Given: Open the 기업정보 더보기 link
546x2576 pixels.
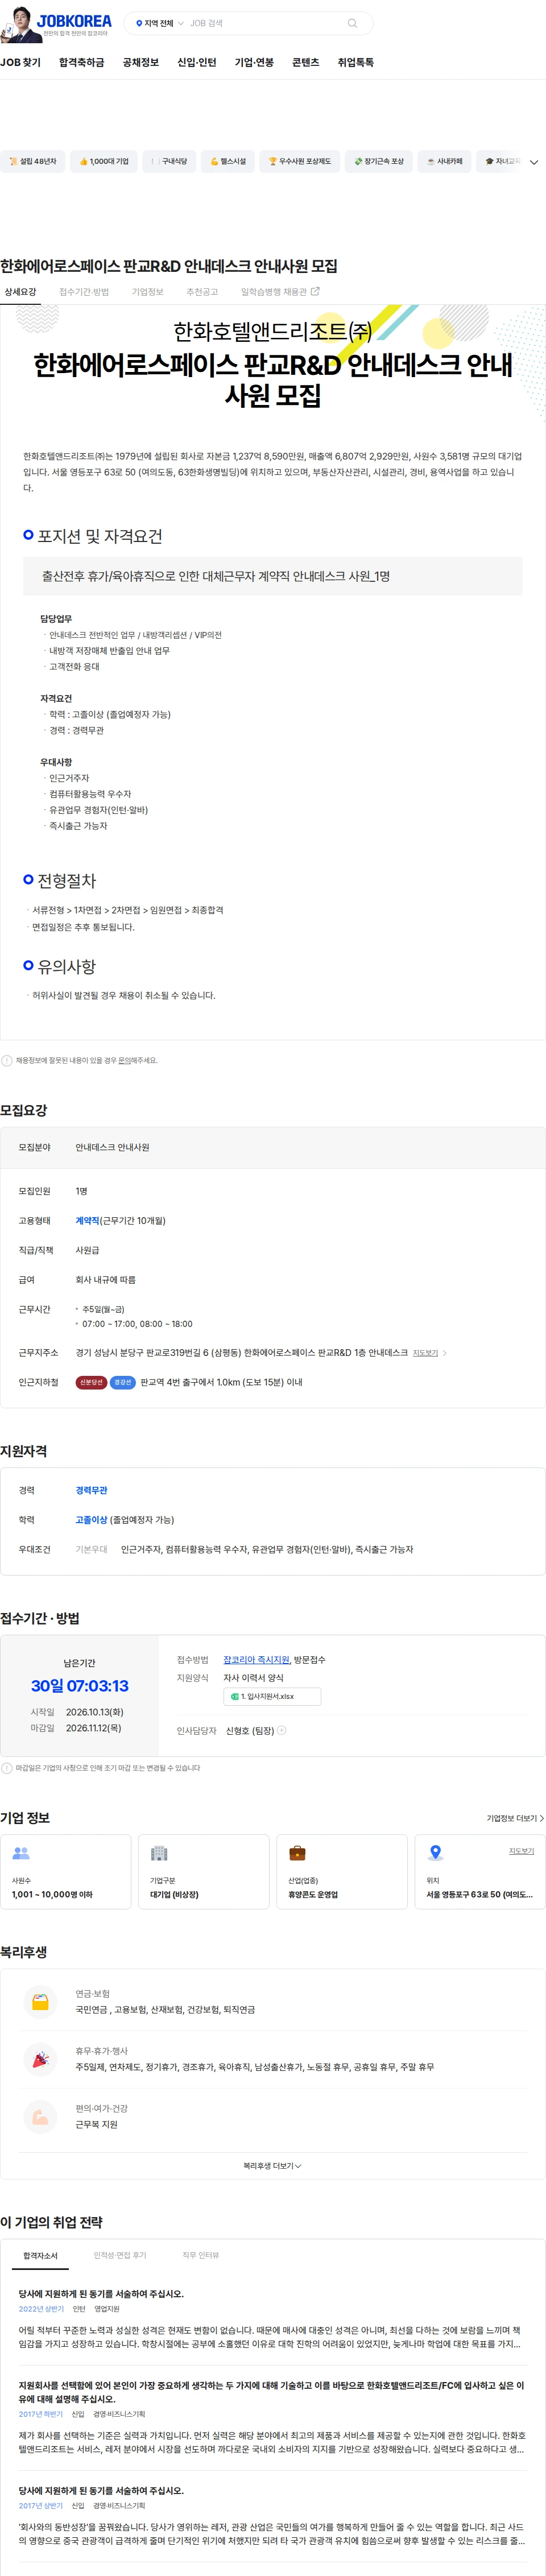Looking at the screenshot, I should (x=515, y=1818).
